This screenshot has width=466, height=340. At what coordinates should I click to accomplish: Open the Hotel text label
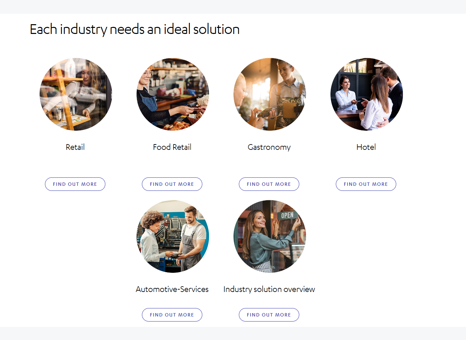[x=366, y=147]
